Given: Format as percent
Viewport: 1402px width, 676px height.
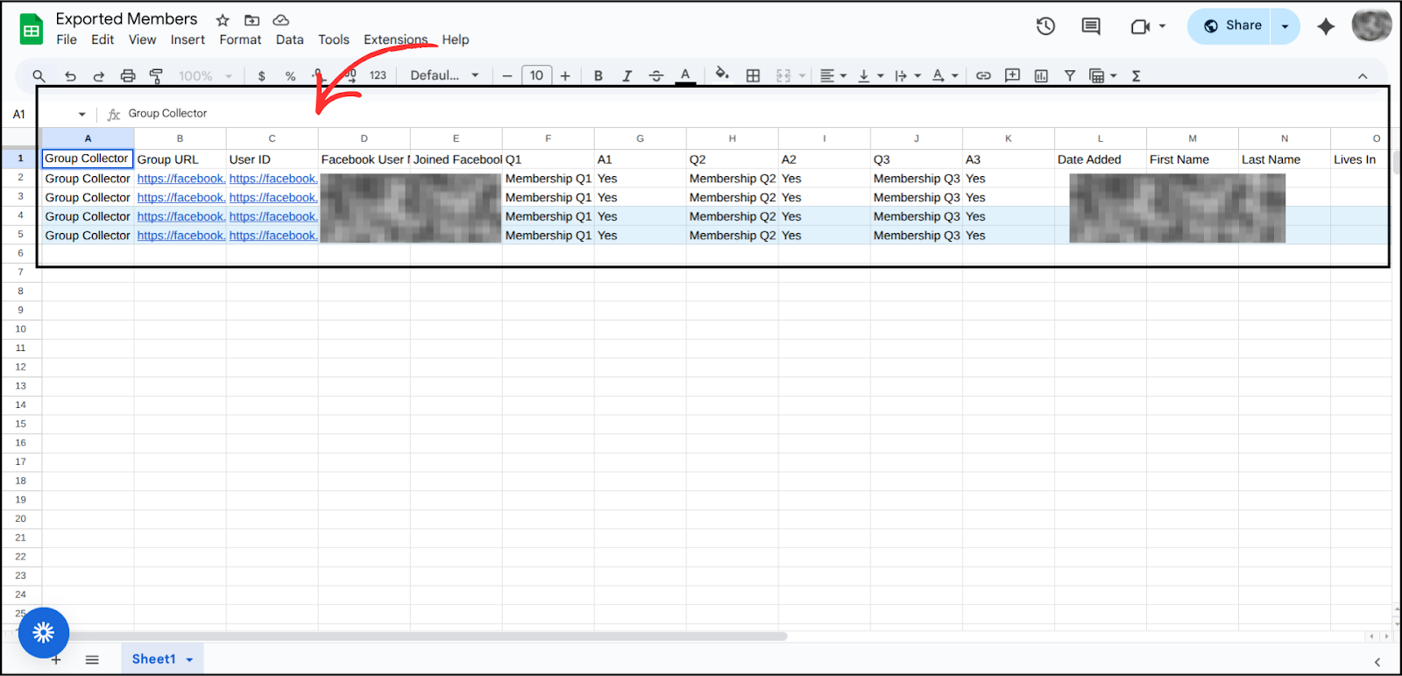Looking at the screenshot, I should (290, 76).
